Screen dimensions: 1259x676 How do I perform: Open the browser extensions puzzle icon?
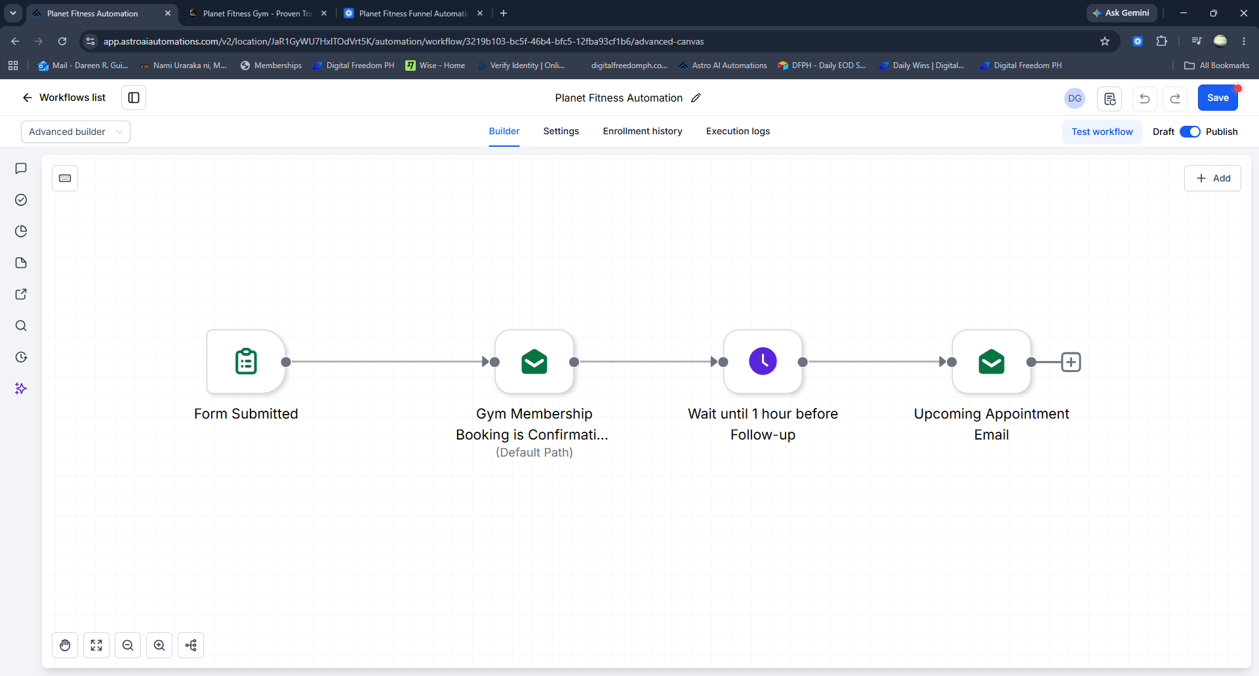[1161, 41]
